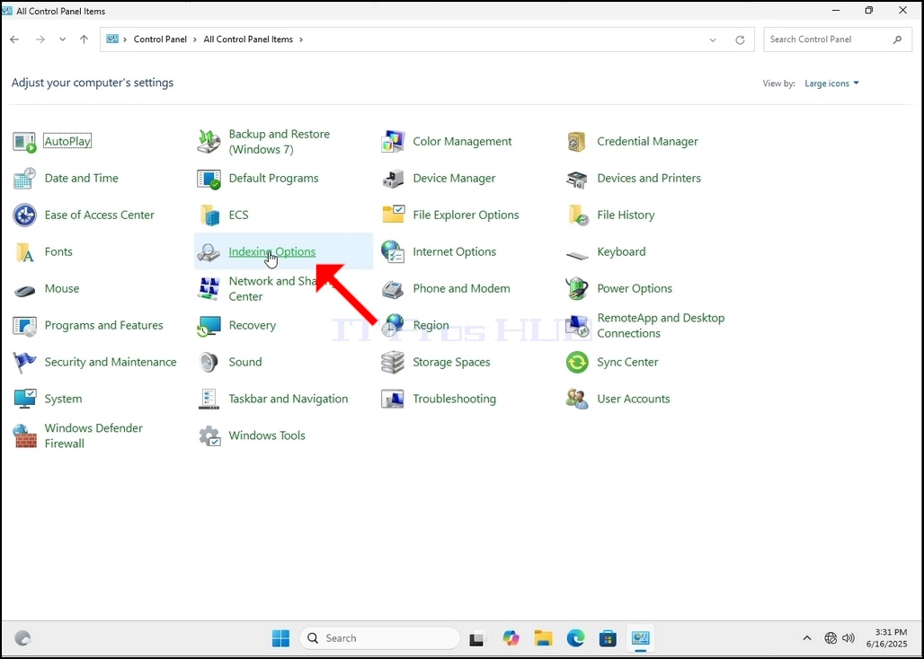Open the Region globe-clock icon
The height and width of the screenshot is (659, 924).
[393, 325]
